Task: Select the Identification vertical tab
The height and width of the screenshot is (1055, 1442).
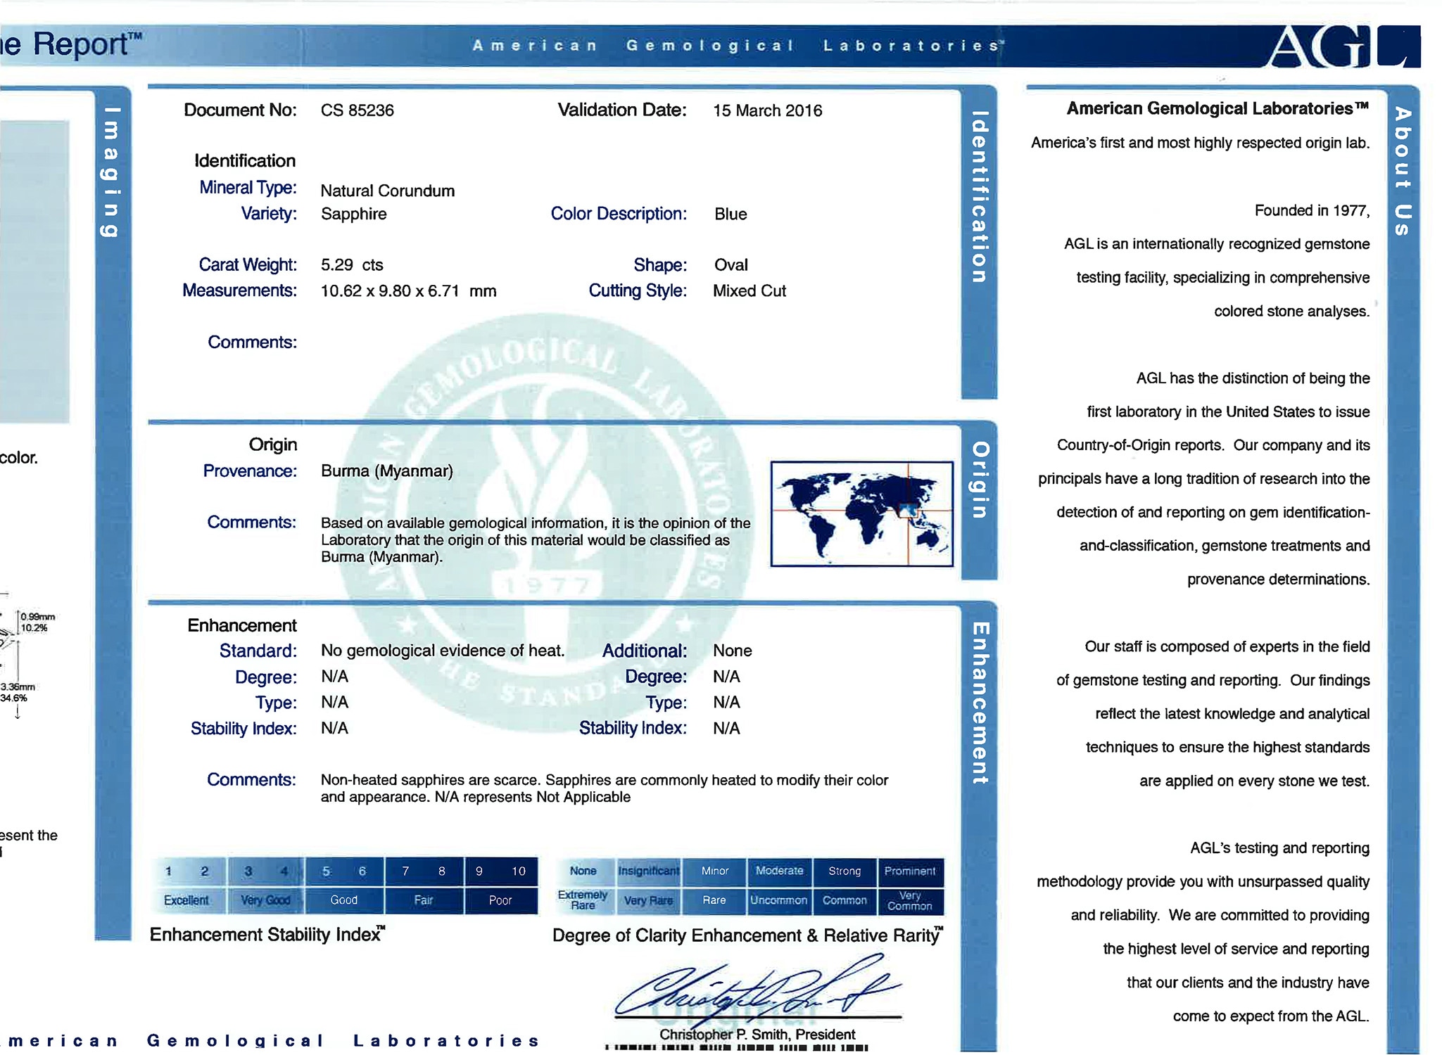Action: (979, 197)
